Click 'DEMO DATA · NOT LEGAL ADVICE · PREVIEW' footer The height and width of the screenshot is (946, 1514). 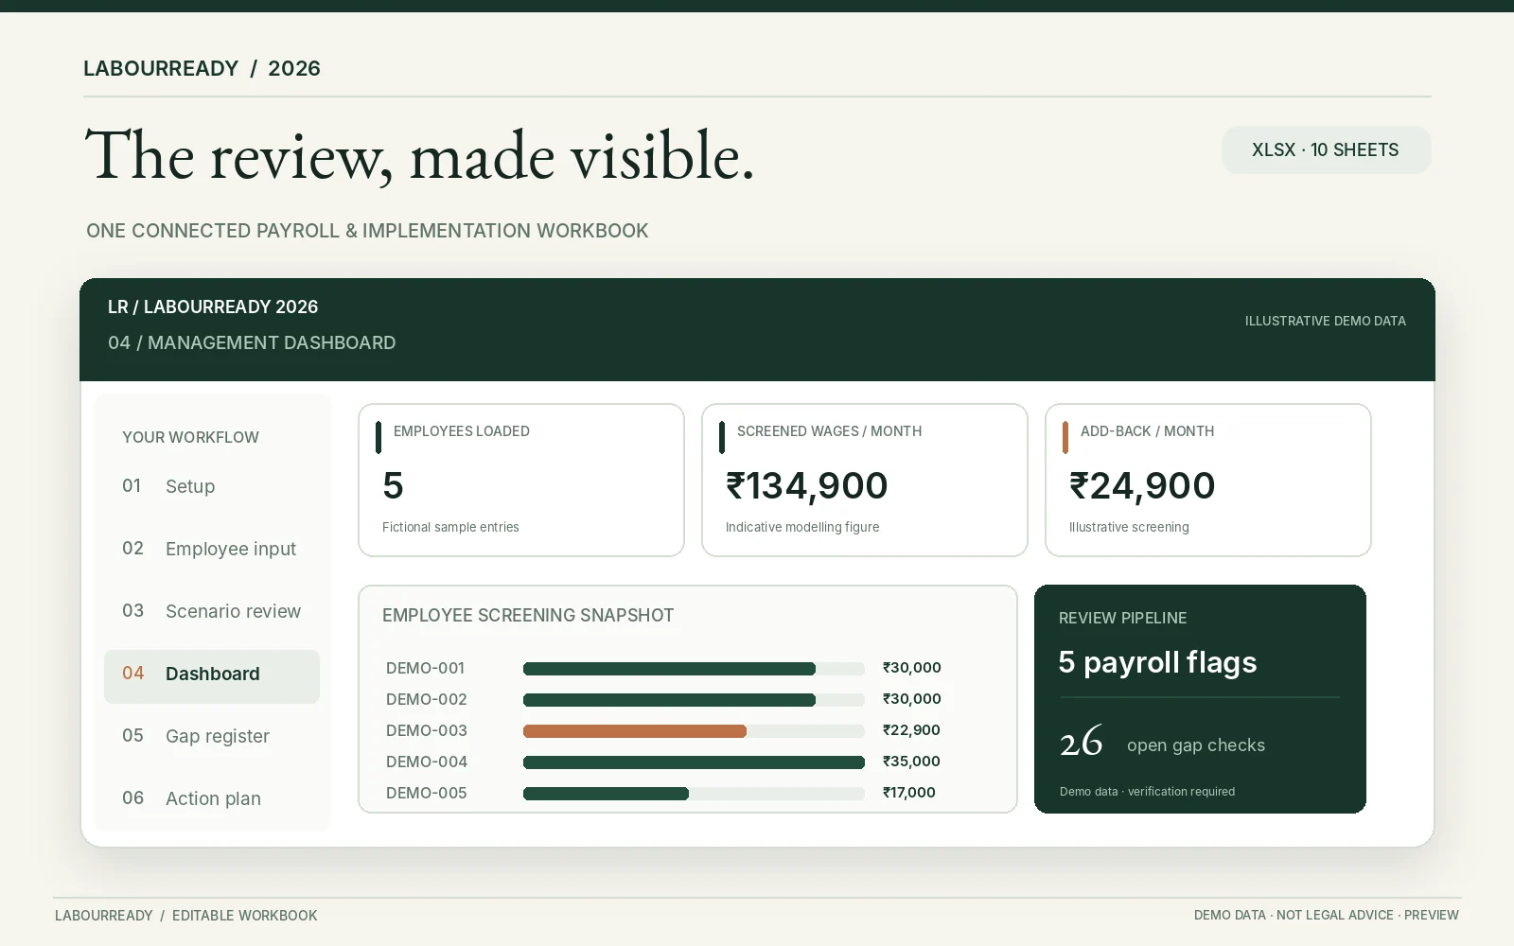[x=1326, y=915]
